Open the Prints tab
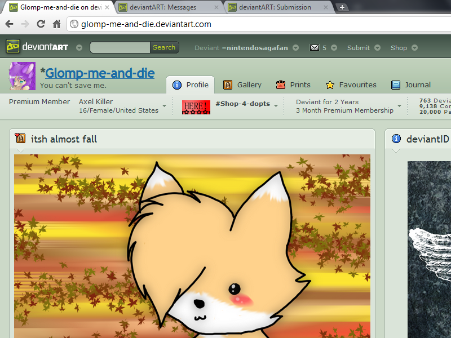 293,85
